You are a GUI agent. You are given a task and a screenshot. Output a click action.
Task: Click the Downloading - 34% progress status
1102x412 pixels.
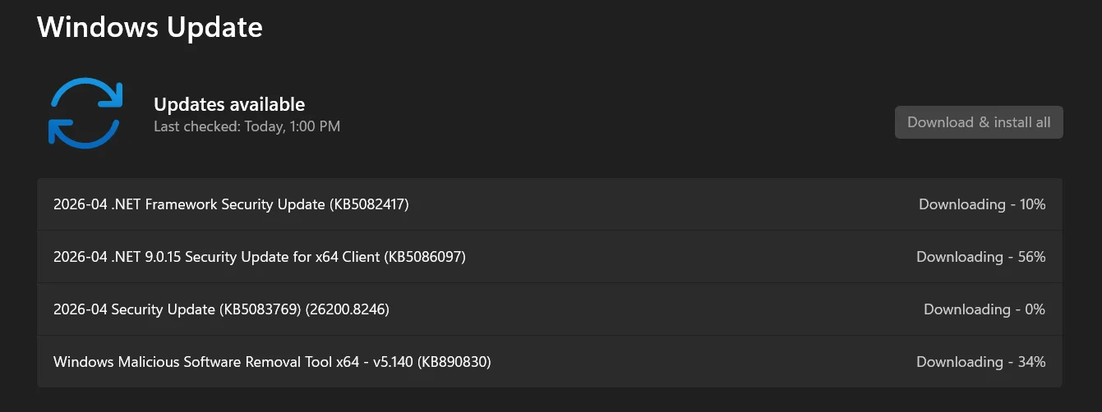tap(981, 362)
